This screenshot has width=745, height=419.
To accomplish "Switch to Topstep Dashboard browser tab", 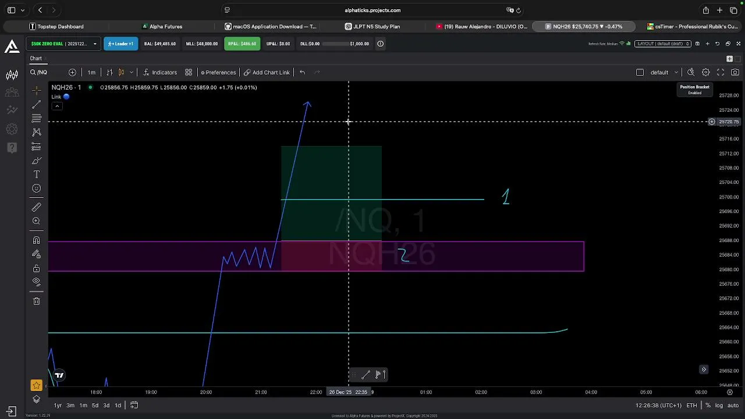I will [56, 26].
